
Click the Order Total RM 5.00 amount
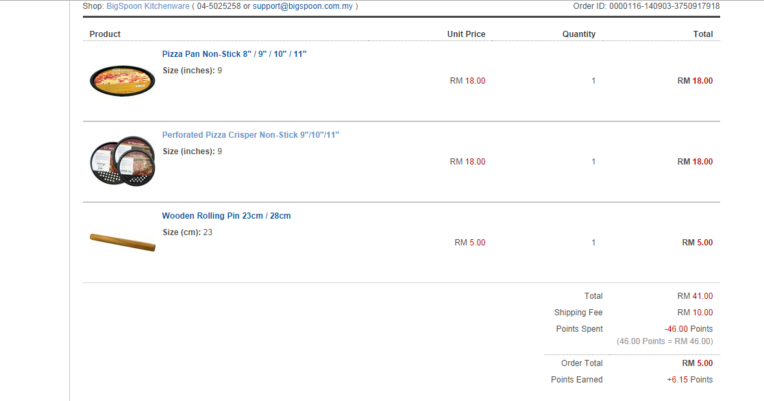[698, 363]
